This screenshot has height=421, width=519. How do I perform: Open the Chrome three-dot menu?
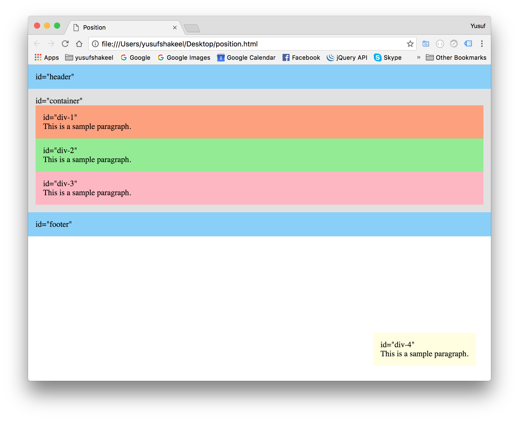click(482, 44)
